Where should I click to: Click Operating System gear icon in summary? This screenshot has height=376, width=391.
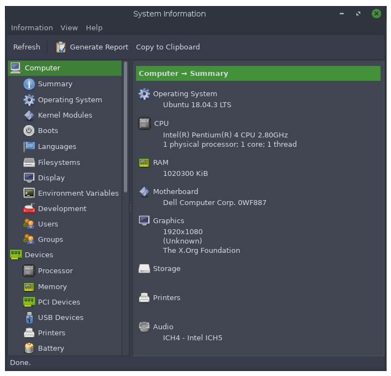[144, 94]
